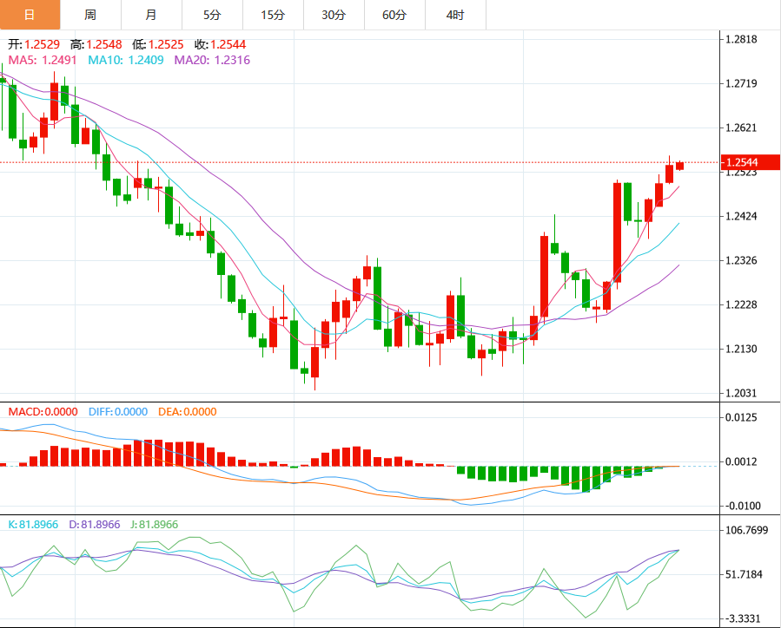Select the 15分 timeframe tab
781x628 pixels.
[273, 15]
